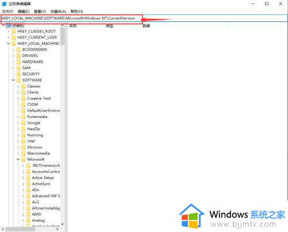
Task: Click the Fortemedia folder icon
Action: coord(23,117)
